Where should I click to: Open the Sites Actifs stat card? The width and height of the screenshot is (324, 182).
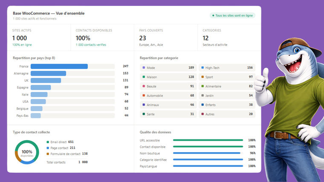coord(39,38)
